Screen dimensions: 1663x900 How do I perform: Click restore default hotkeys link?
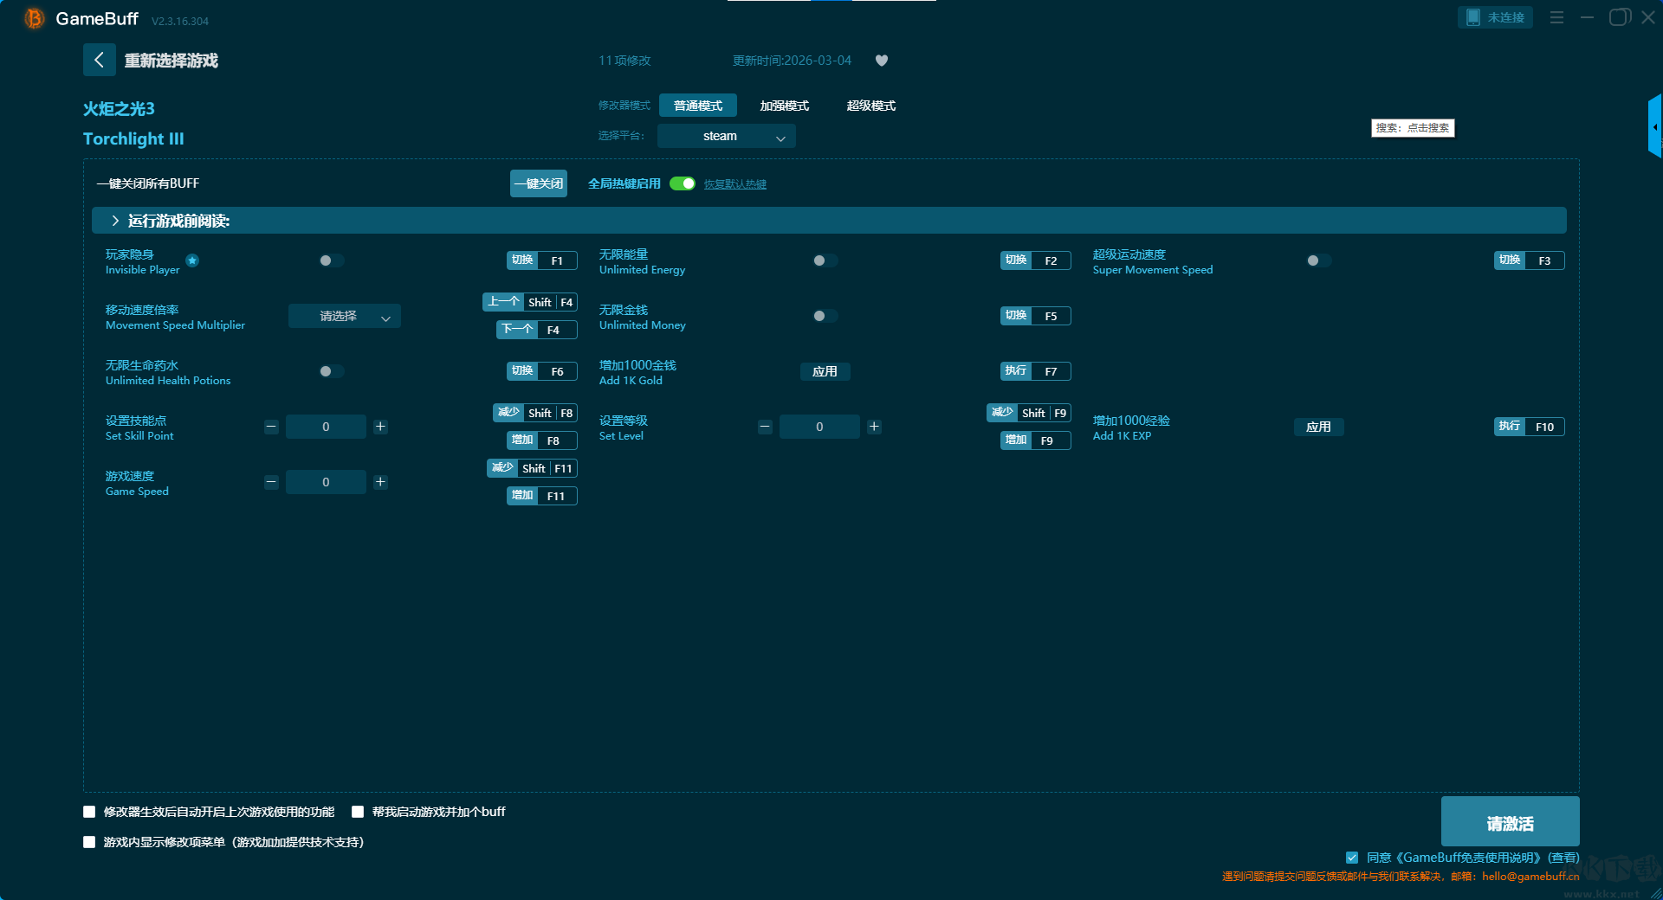(734, 184)
